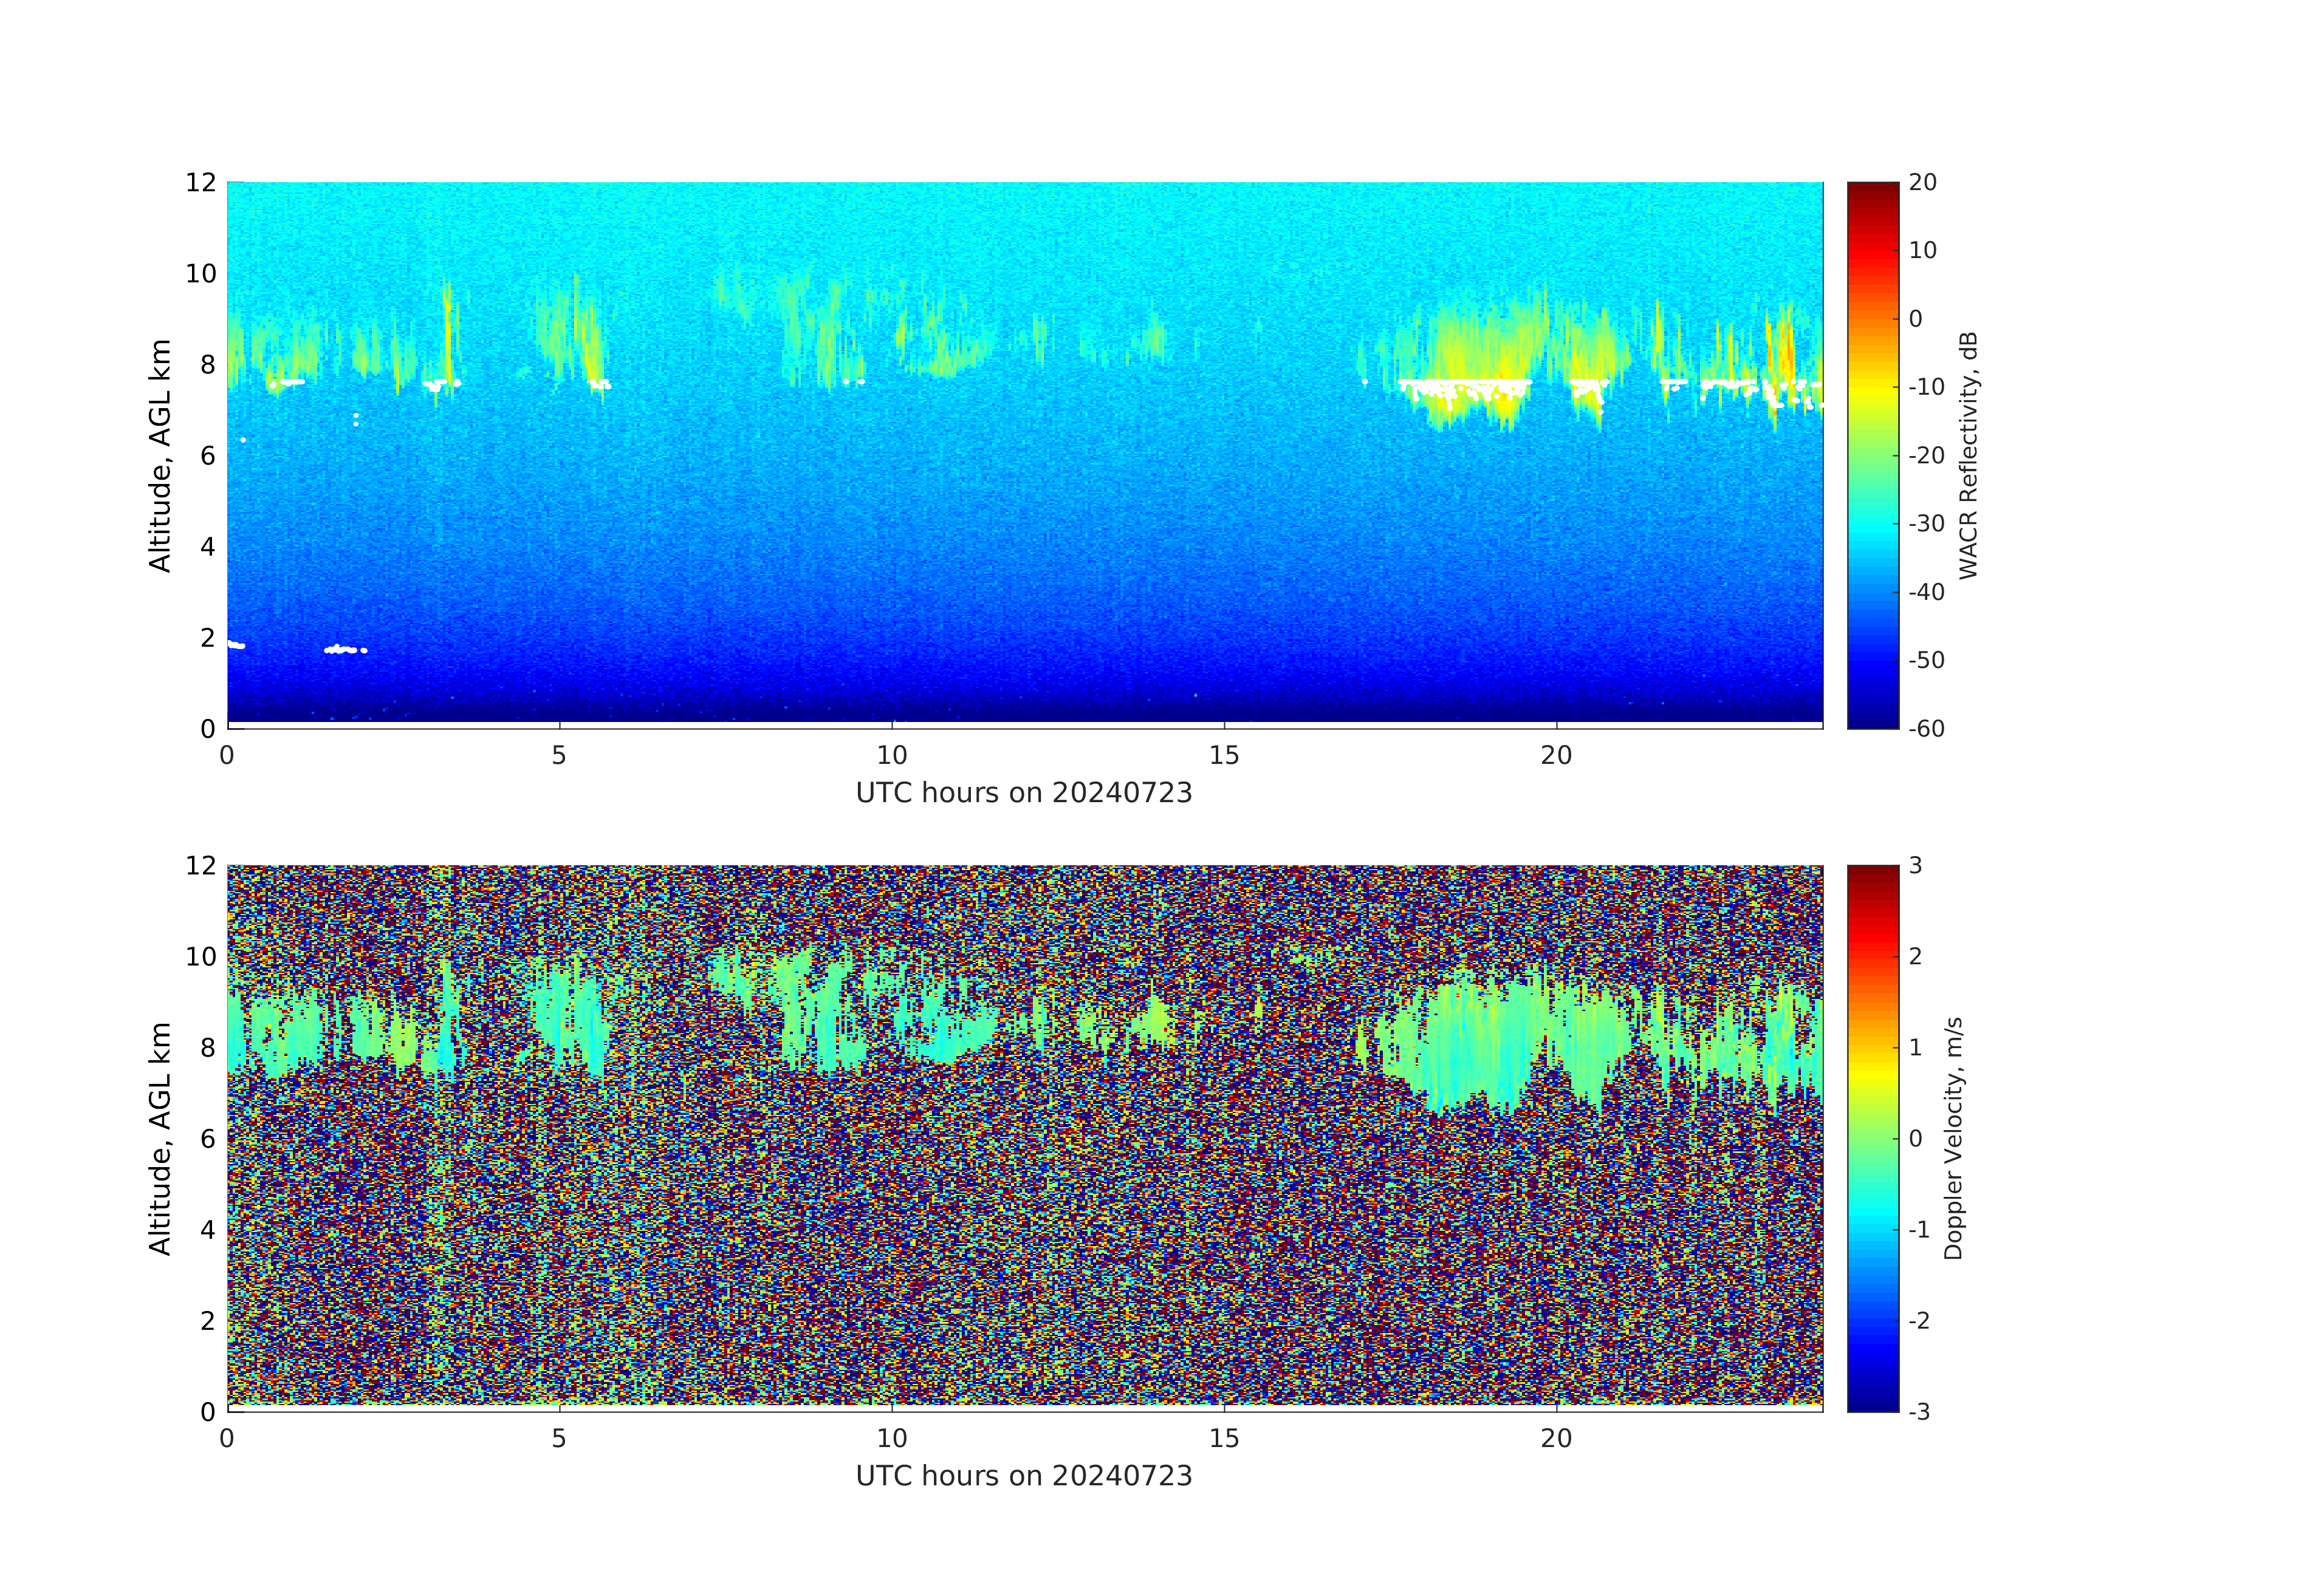Screen dimensions: 2324x1594
Task: Click the 20 tick on reflectivity colorbar
Action: [1922, 183]
